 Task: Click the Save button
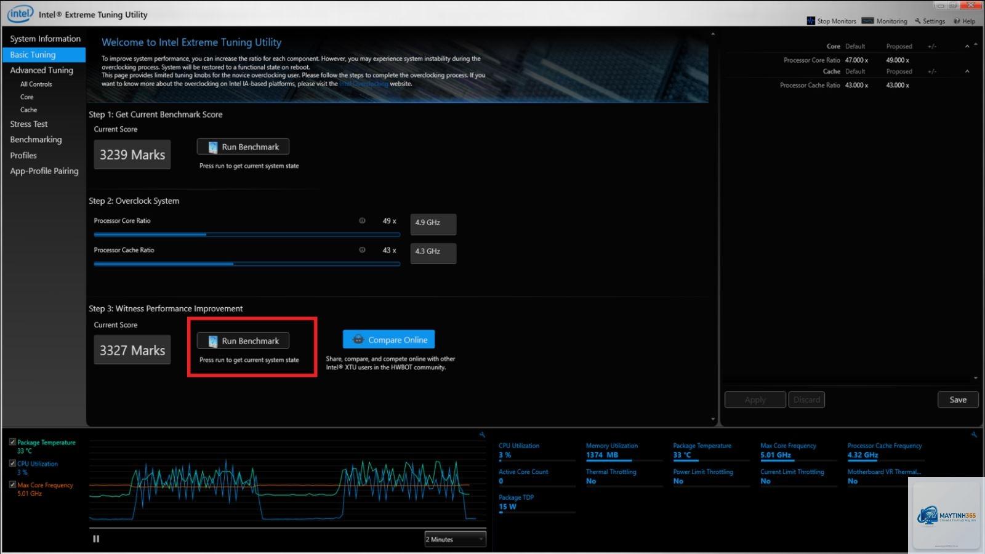click(958, 399)
